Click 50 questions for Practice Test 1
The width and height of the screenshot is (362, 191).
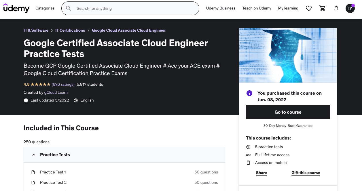click(x=206, y=172)
